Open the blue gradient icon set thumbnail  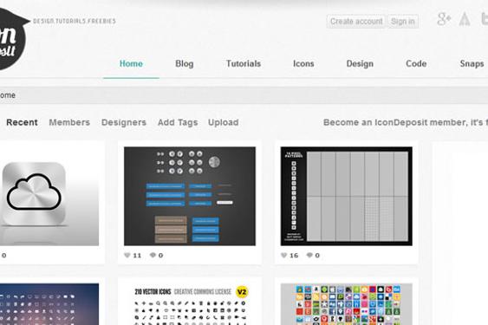coord(49,304)
